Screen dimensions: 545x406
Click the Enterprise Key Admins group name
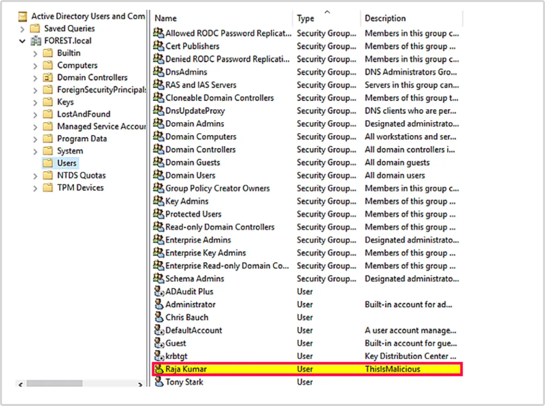click(206, 253)
